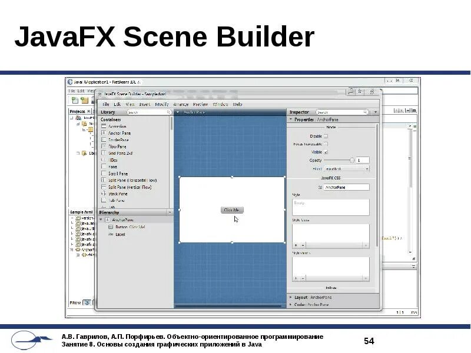Open the content path dropdown above canvas
Image resolution: width=471 pixels, height=353 pixels.
point(178,112)
